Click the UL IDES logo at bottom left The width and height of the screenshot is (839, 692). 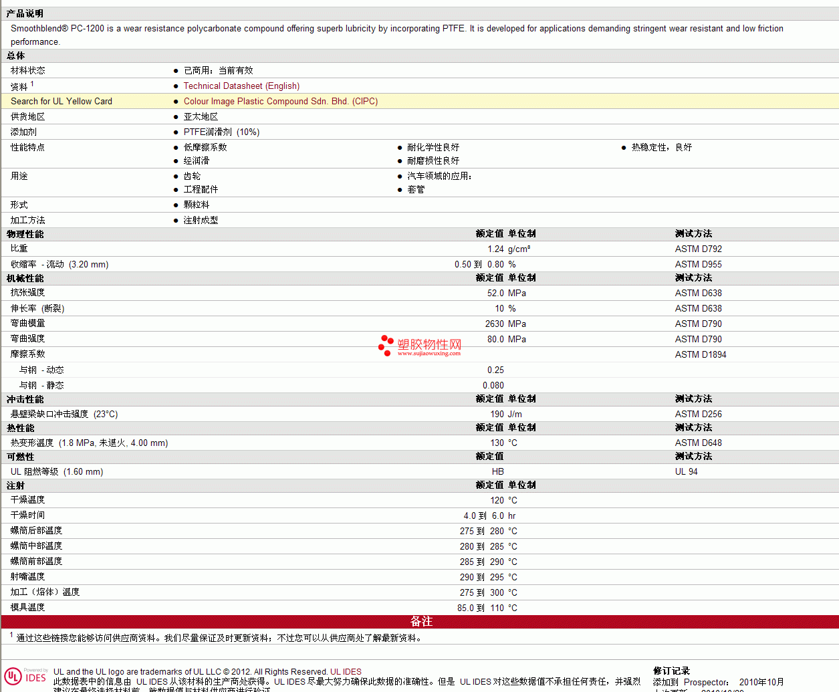click(26, 676)
